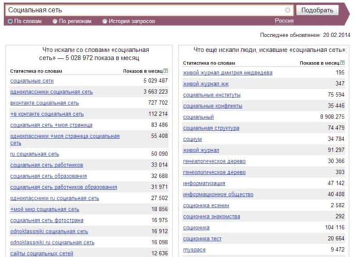
Task: Click help icon beside left 'Показов в месяц'
Action: pos(166,71)
